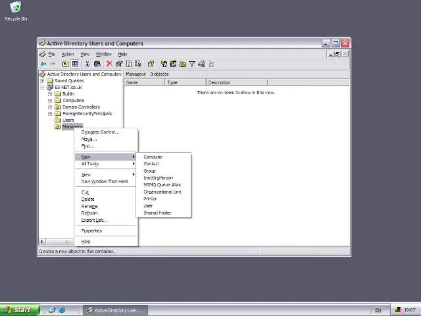Open the File menu
Viewport: 421px width, 316px height.
(x=51, y=54)
